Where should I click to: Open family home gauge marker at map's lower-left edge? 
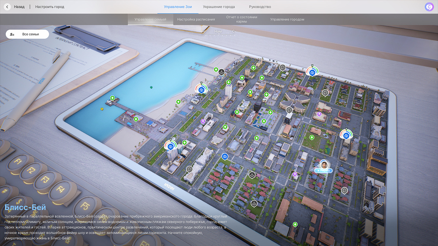tap(170, 145)
